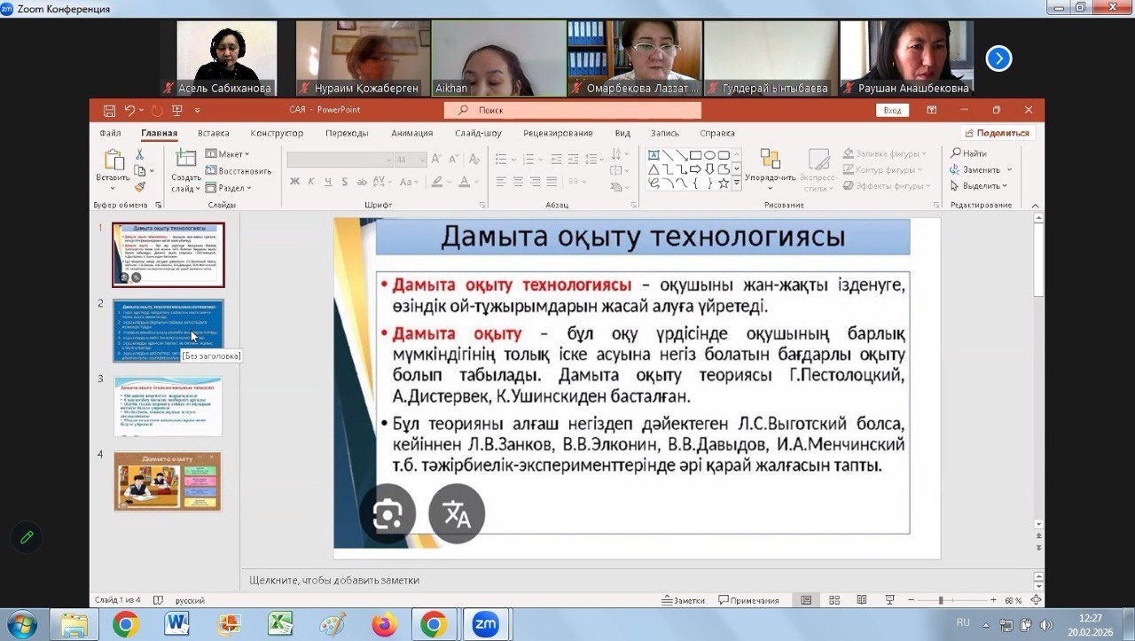1135x641 pixels.
Task: Click the Найти search icon
Action: [x=968, y=153]
